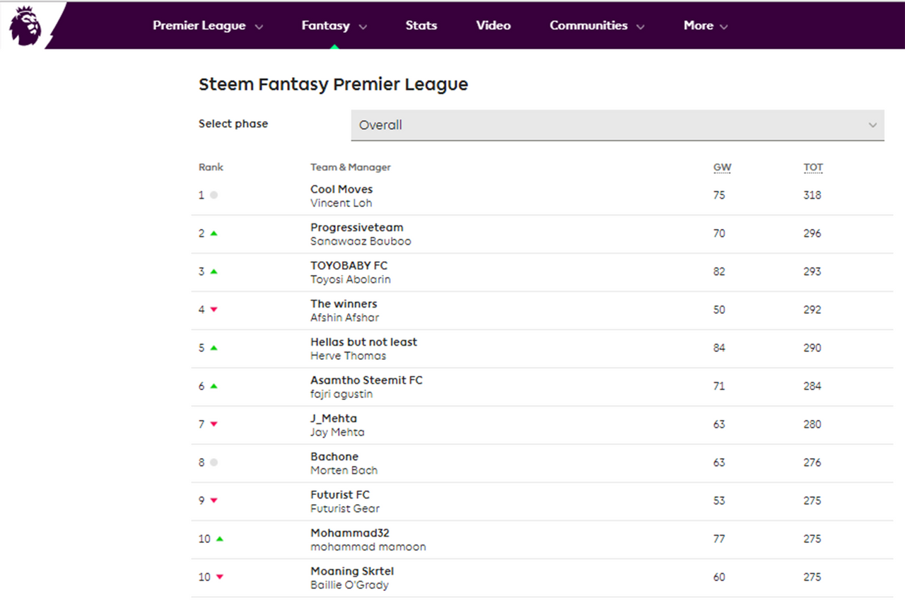Click green up arrow for Hellas but not least
Screen dimensions: 905x603
pyautogui.click(x=214, y=348)
